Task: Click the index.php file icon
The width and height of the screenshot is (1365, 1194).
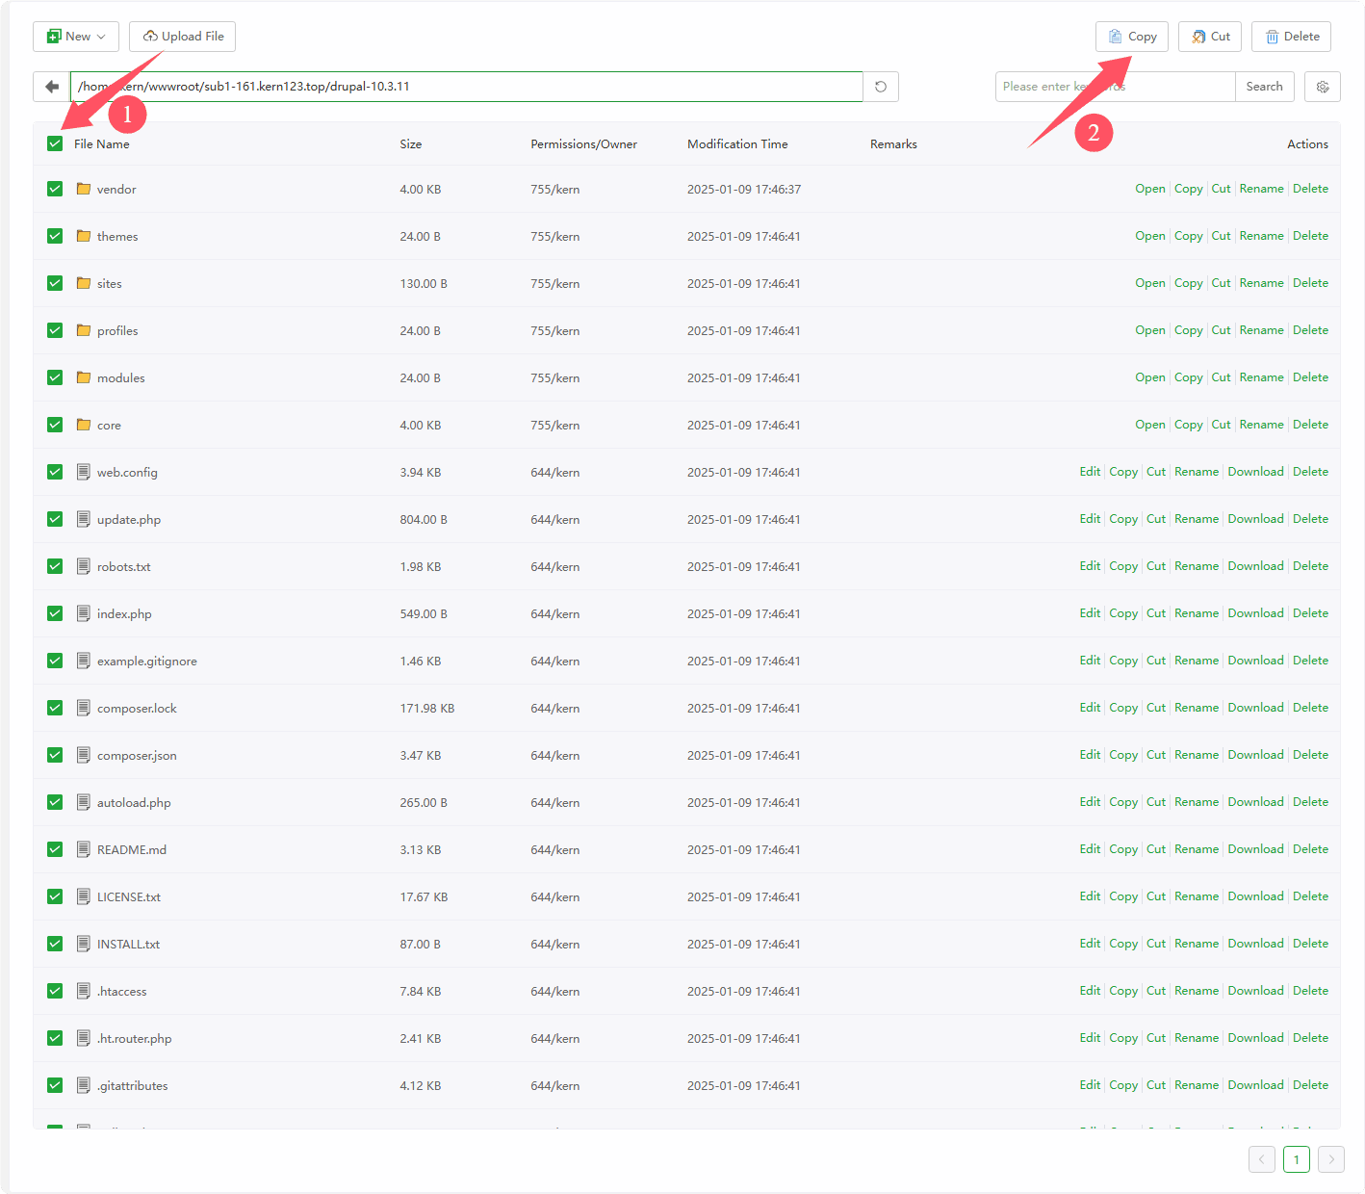Action: tap(84, 613)
